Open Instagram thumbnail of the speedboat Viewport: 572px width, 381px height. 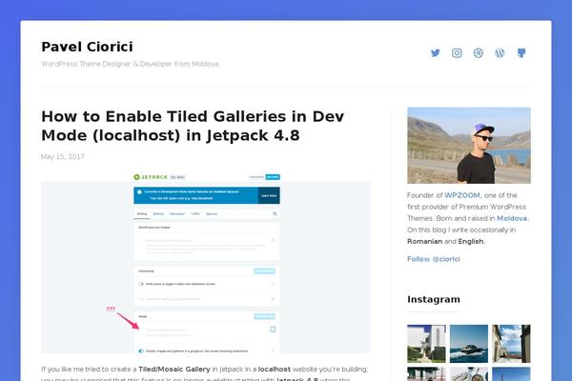coord(469,344)
